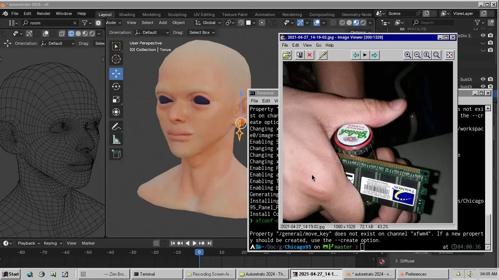Jump to end frame in timeline
This screenshot has width=499, height=280.
[x=209, y=243]
